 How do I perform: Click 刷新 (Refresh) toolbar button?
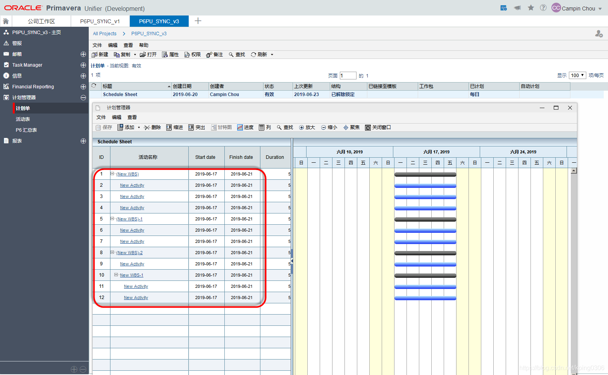[x=259, y=55]
